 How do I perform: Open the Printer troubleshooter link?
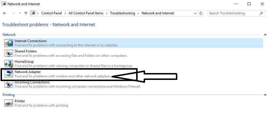(20, 101)
